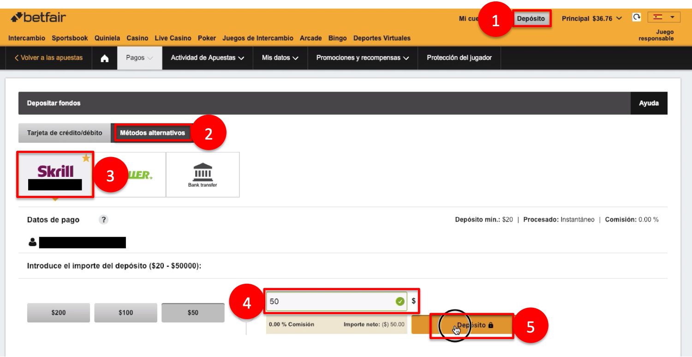Choose the $50 quick amount button

[x=193, y=312]
